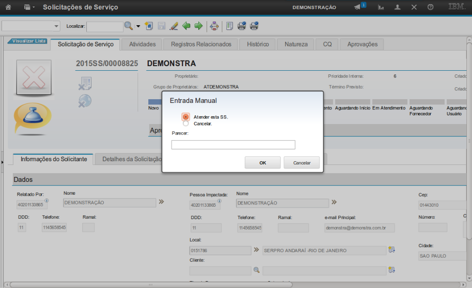
Task: Click the Parecer text field
Action: tap(233, 145)
